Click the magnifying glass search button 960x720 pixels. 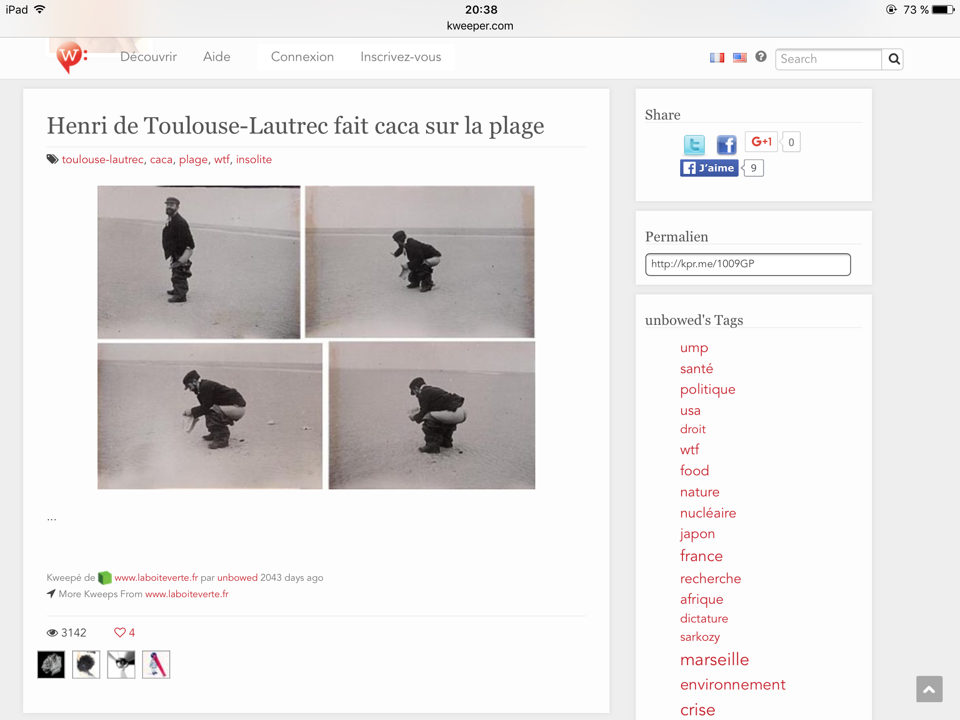tap(893, 59)
